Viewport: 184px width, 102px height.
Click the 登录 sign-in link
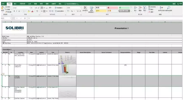click(174, 4)
